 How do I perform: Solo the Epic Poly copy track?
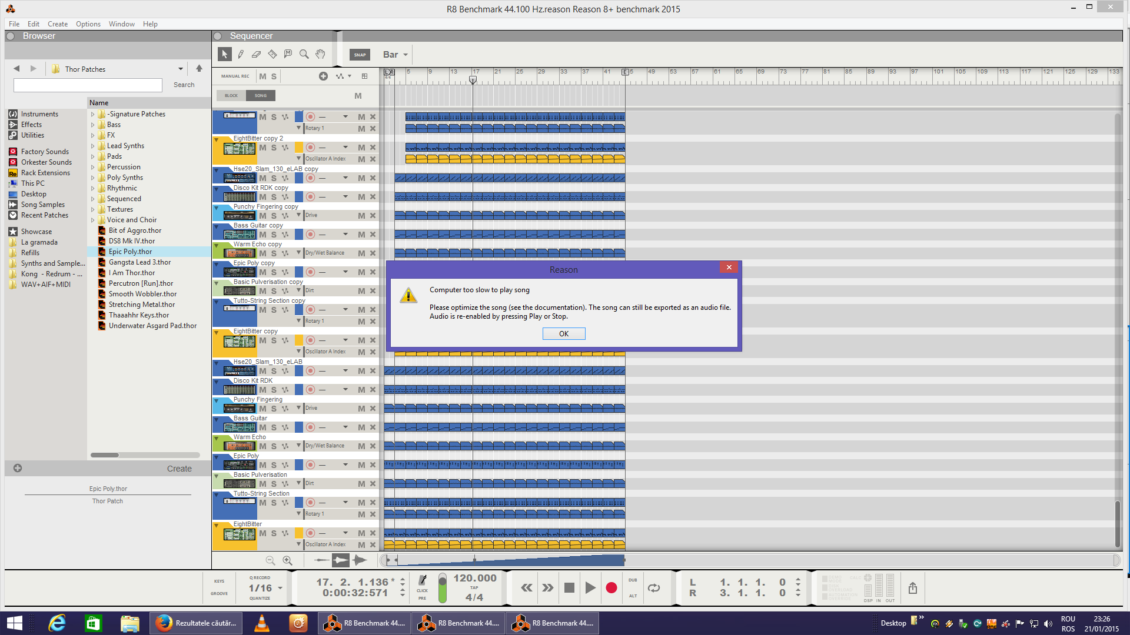coord(274,272)
